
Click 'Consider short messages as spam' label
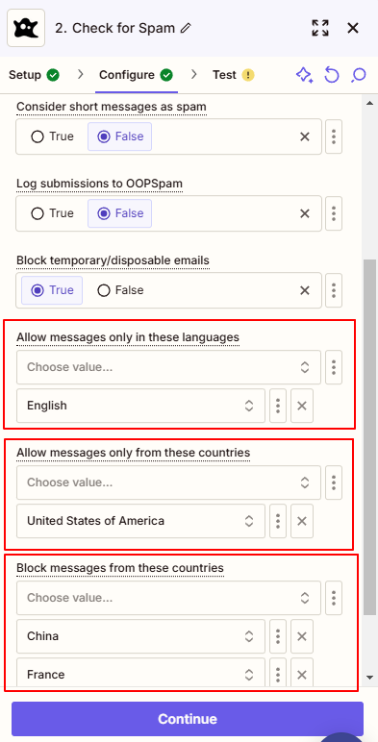(112, 107)
